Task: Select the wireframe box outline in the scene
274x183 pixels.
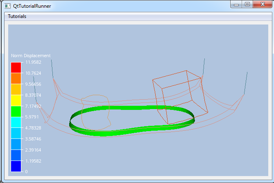Action: (180, 98)
